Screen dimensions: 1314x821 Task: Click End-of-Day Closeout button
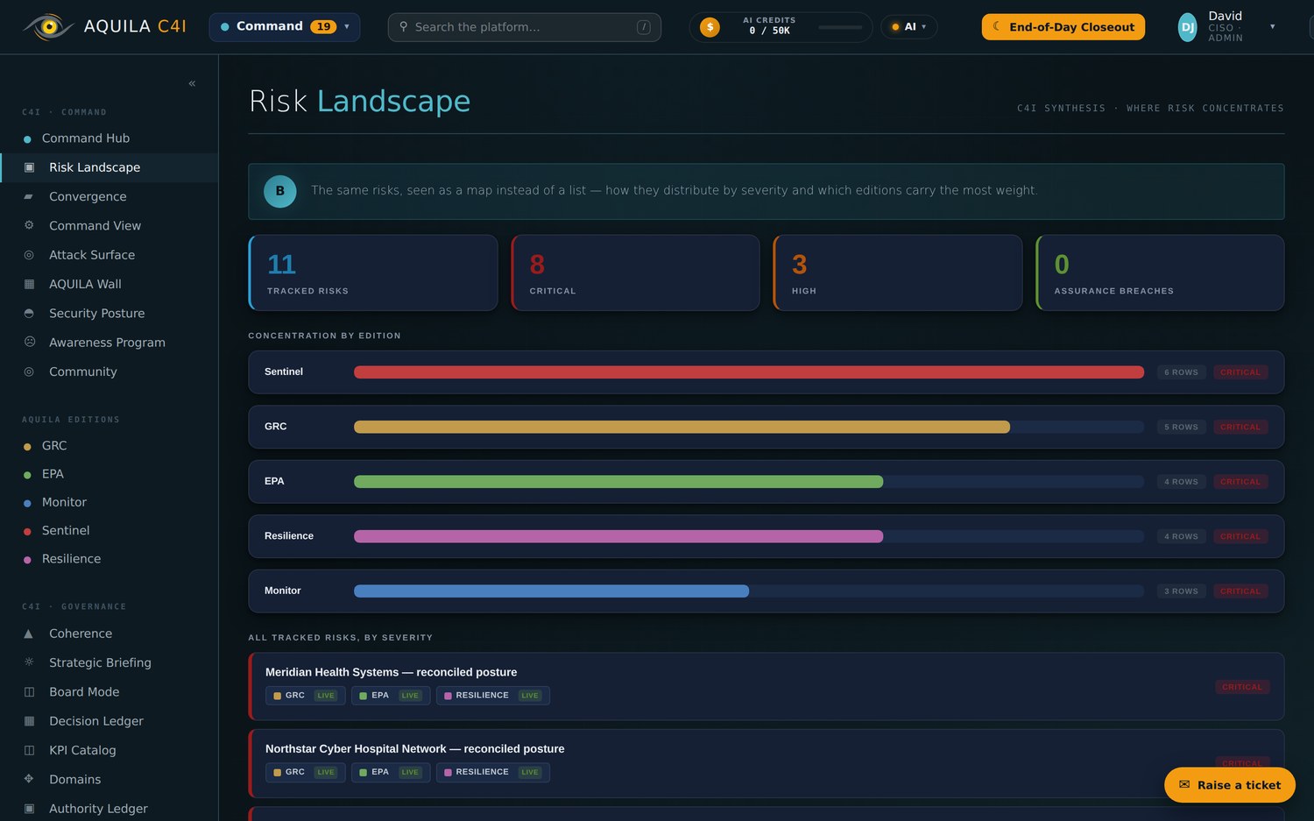tap(1063, 27)
